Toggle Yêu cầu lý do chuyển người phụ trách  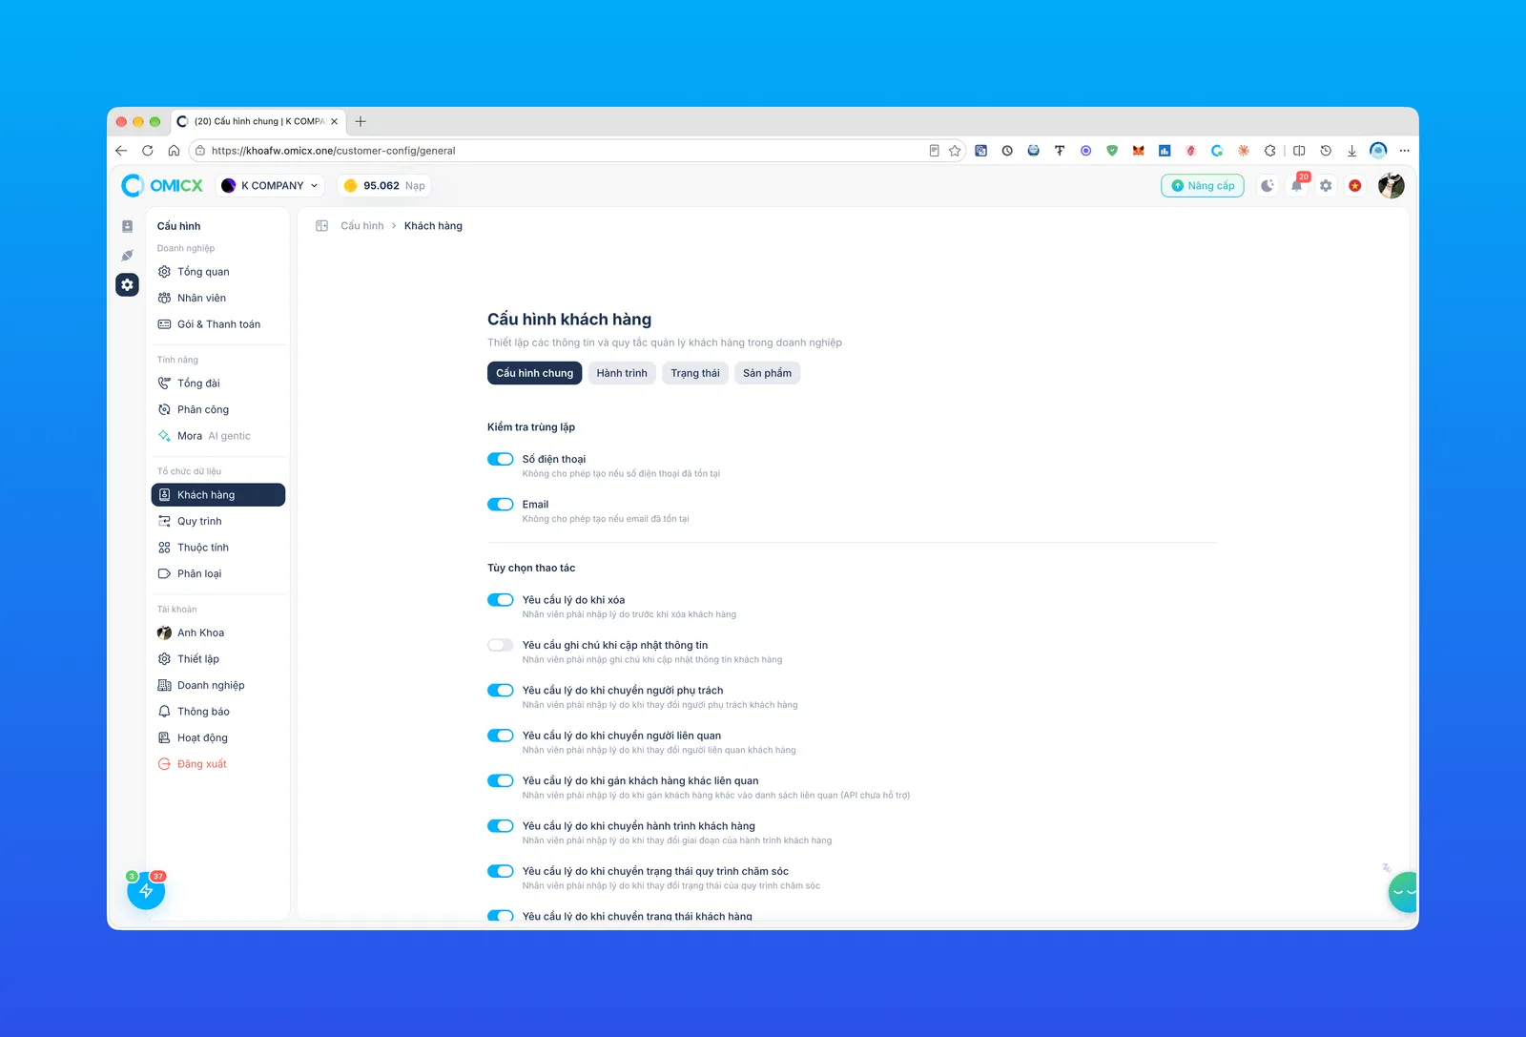tap(501, 691)
